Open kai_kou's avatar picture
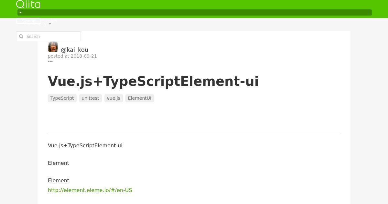The image size is (388, 204). (53, 47)
